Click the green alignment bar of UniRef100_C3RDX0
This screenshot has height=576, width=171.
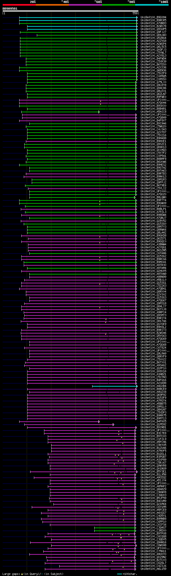point(115,531)
